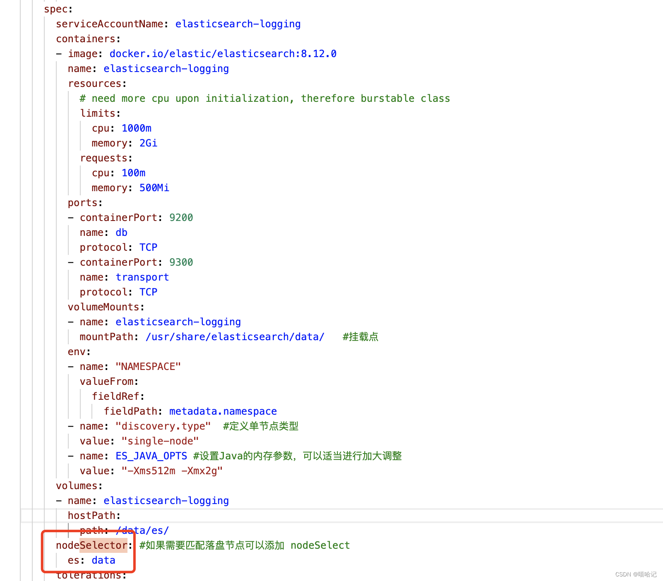Click the 'volumeMounts:' key
The height and width of the screenshot is (581, 663).
click(x=106, y=307)
